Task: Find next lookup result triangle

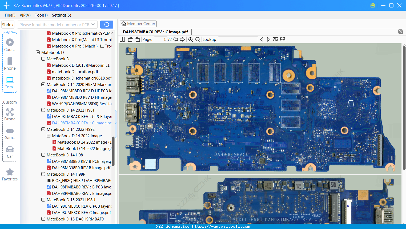Action: click(268, 40)
